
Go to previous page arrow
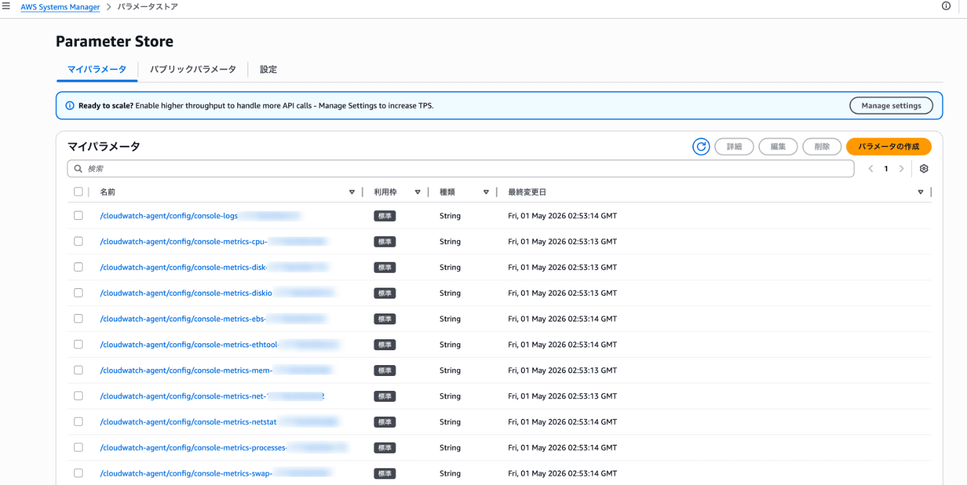(870, 168)
